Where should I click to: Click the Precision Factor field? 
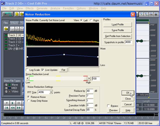point(90,96)
